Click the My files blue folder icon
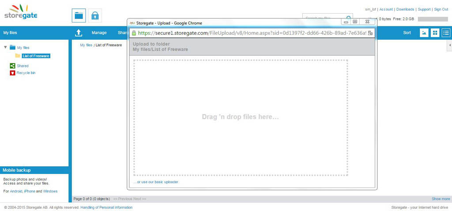Image resolution: width=452 pixels, height=211 pixels. coord(12,48)
